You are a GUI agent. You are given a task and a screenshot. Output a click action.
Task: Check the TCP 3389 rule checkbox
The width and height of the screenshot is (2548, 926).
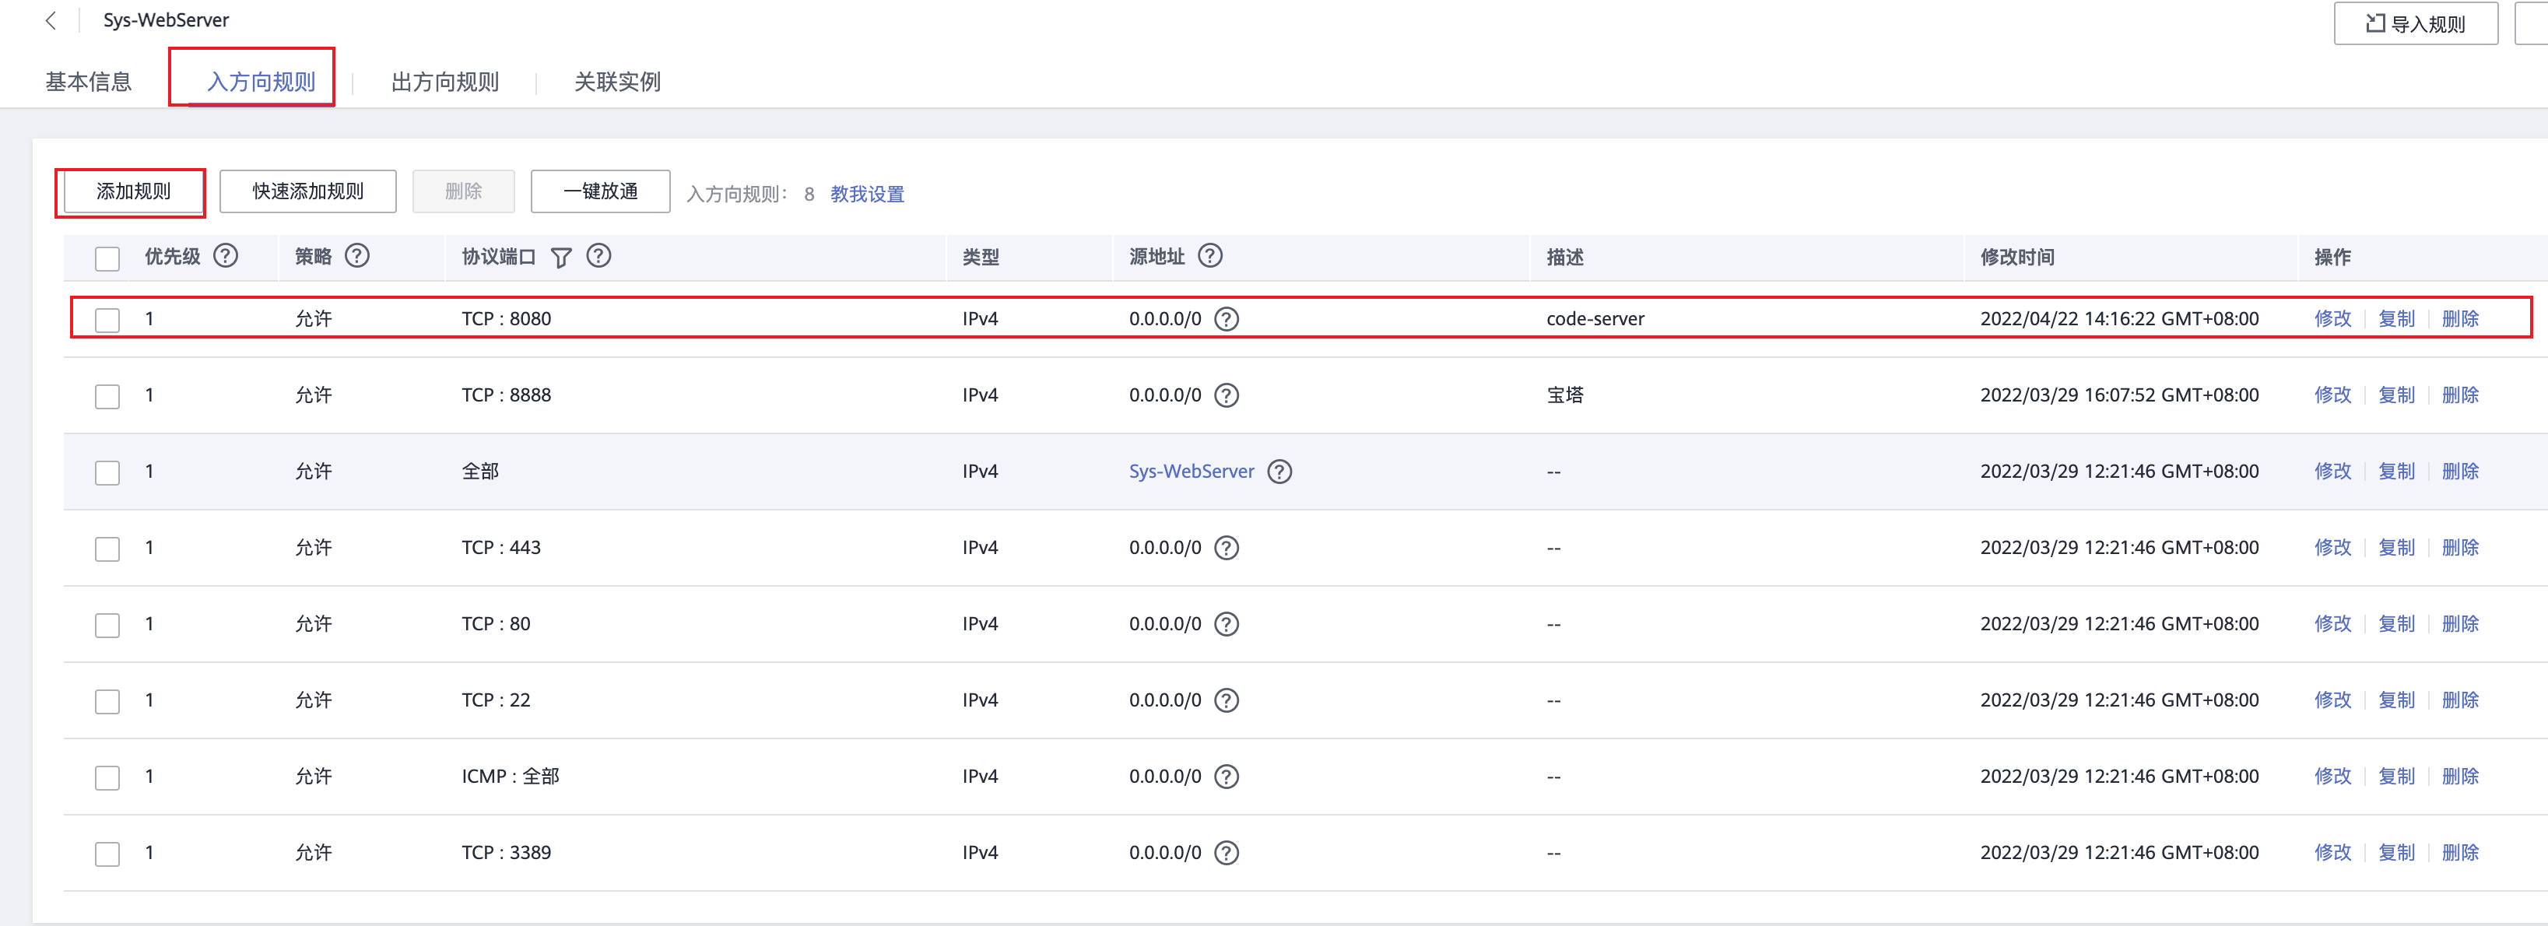coord(107,853)
